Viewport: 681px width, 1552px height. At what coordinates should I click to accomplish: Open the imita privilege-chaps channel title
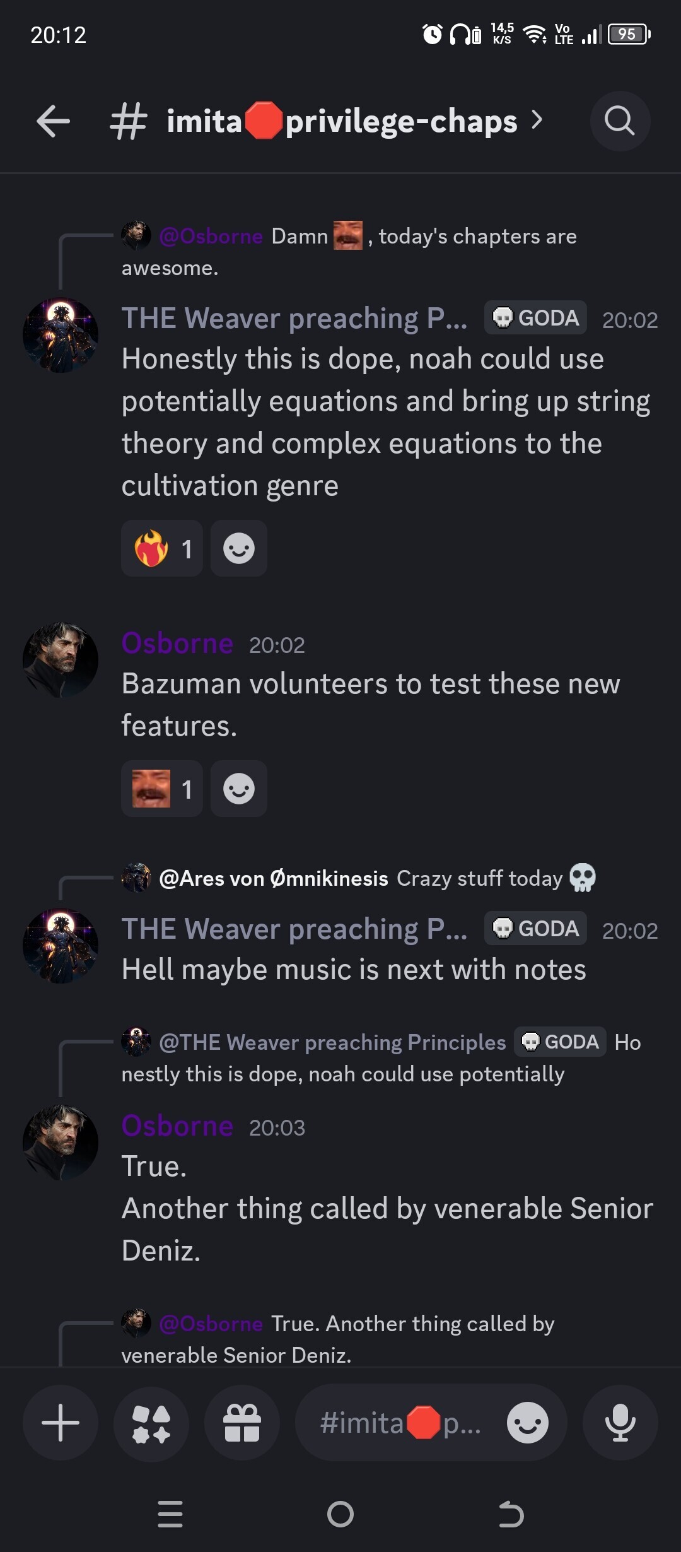click(x=341, y=121)
